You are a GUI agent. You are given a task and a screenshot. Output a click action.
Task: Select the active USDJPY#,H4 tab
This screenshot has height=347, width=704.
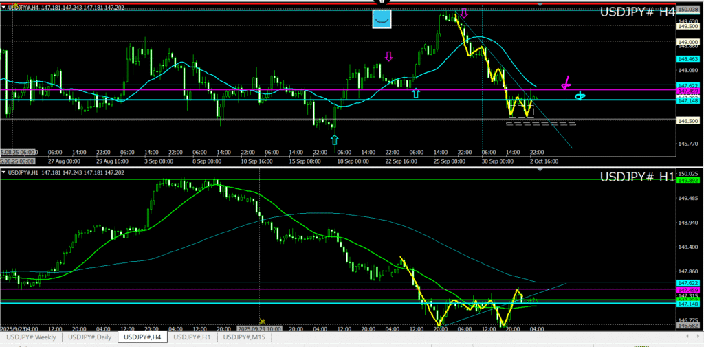(x=142, y=337)
